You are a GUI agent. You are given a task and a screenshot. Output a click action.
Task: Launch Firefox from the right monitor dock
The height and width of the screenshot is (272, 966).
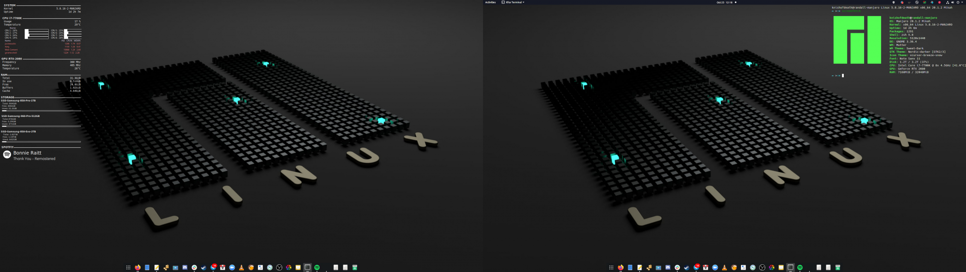621,267
